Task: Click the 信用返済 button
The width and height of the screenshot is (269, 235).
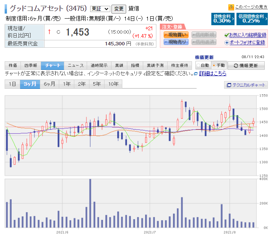Action: point(204,42)
